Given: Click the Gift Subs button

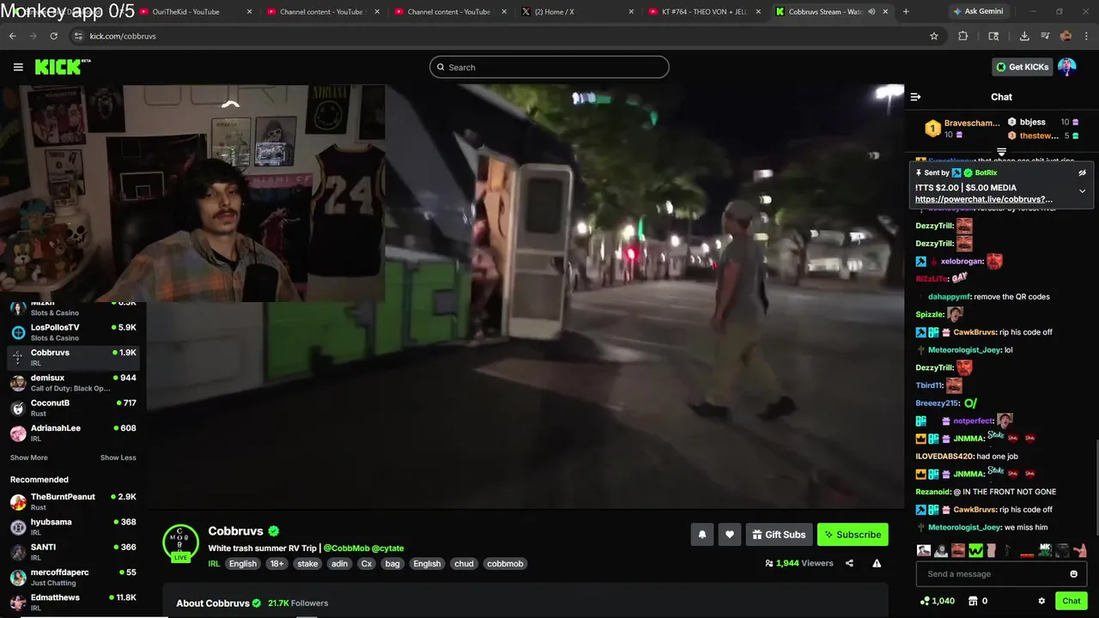Looking at the screenshot, I should point(779,535).
